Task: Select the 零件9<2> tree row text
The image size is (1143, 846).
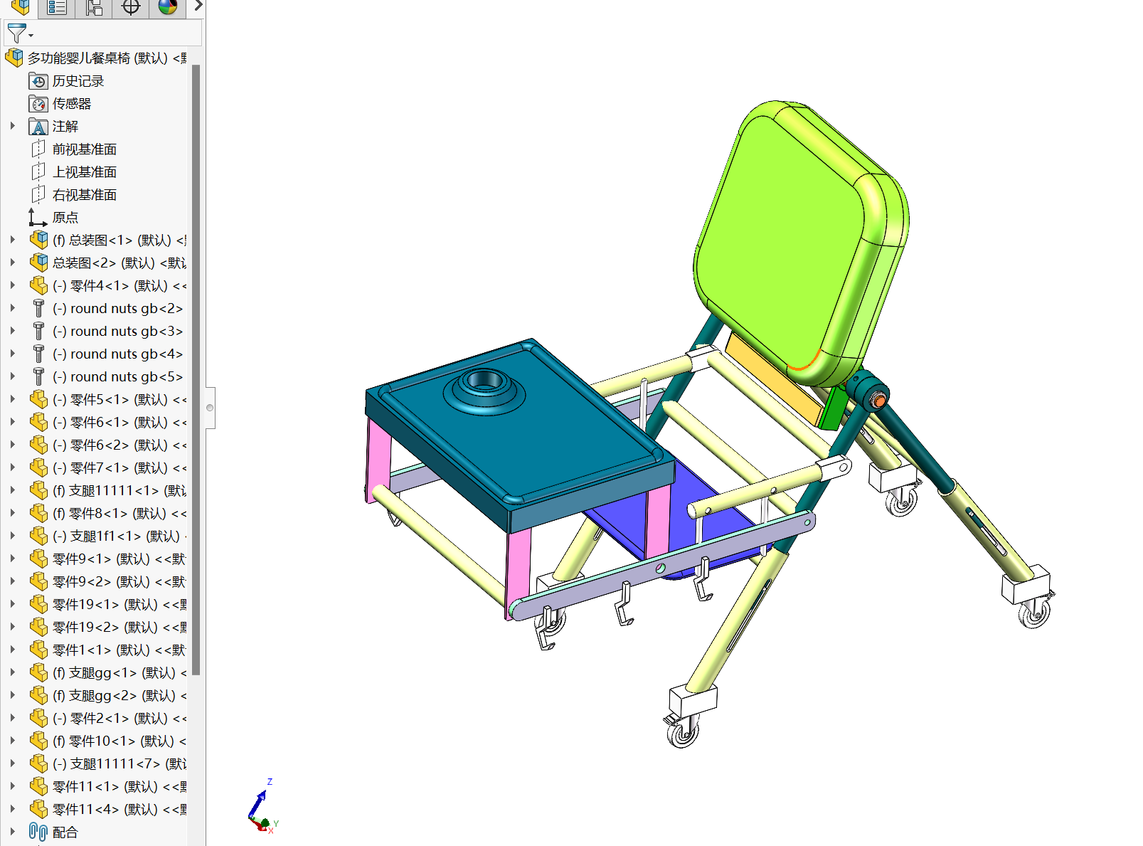Action: tap(119, 581)
